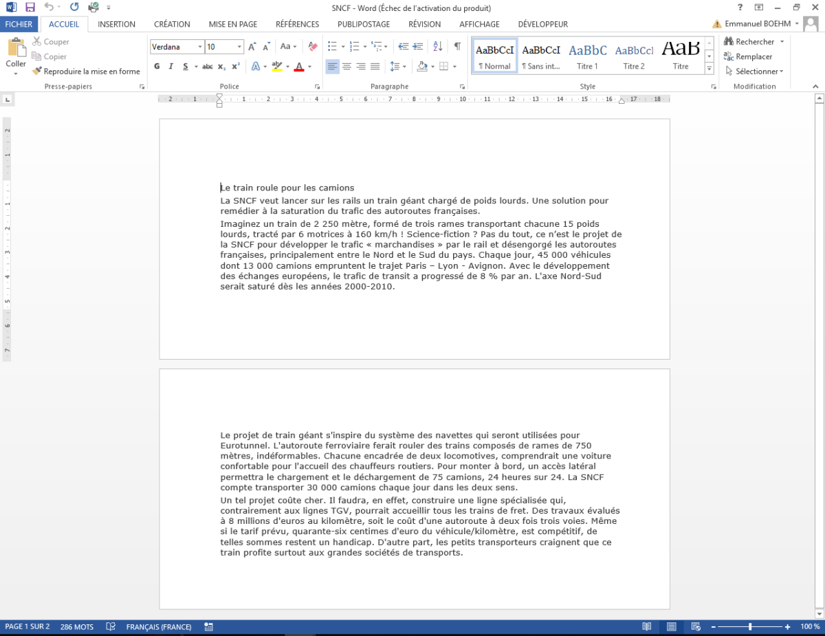This screenshot has width=825, height=636.
Task: Click the zoom slider handle
Action: point(750,627)
